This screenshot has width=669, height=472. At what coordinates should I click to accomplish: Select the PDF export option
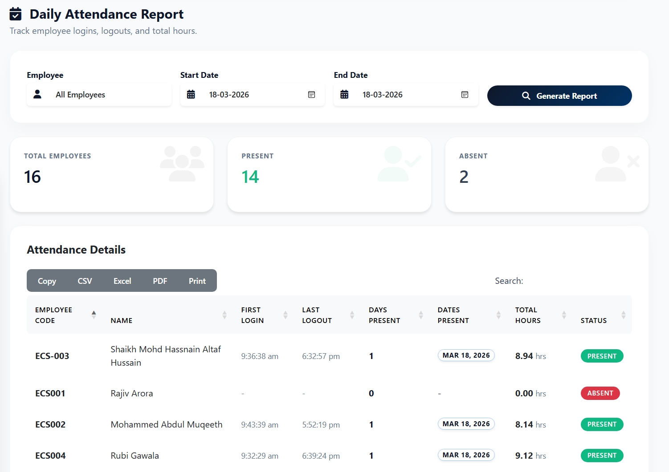(159, 281)
